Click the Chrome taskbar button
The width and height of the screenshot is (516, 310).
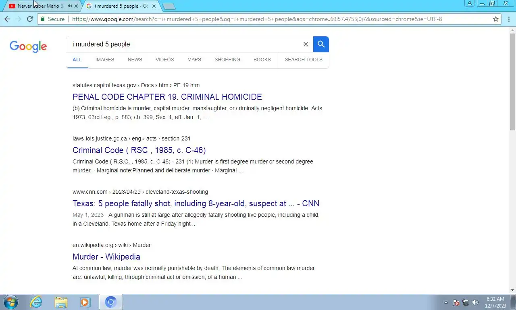pyautogui.click(x=111, y=302)
